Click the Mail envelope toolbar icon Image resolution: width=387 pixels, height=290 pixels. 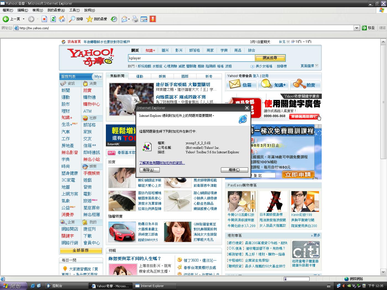coord(124,19)
